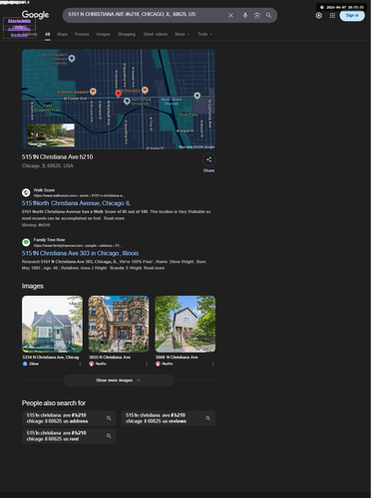
Task: Open the Street View thumbnail on map
Action: click(51, 135)
